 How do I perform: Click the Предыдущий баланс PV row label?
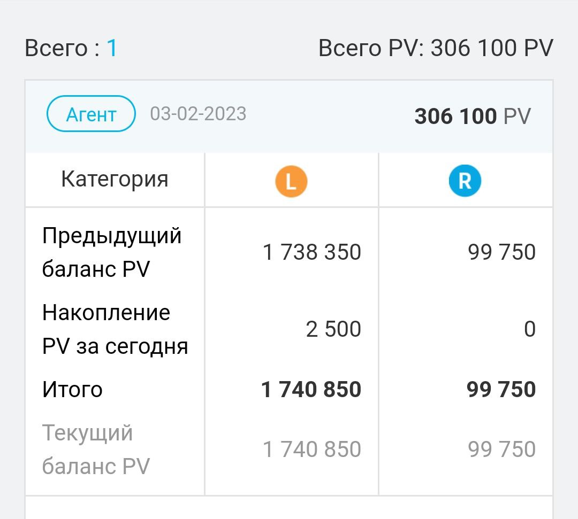[x=112, y=252]
